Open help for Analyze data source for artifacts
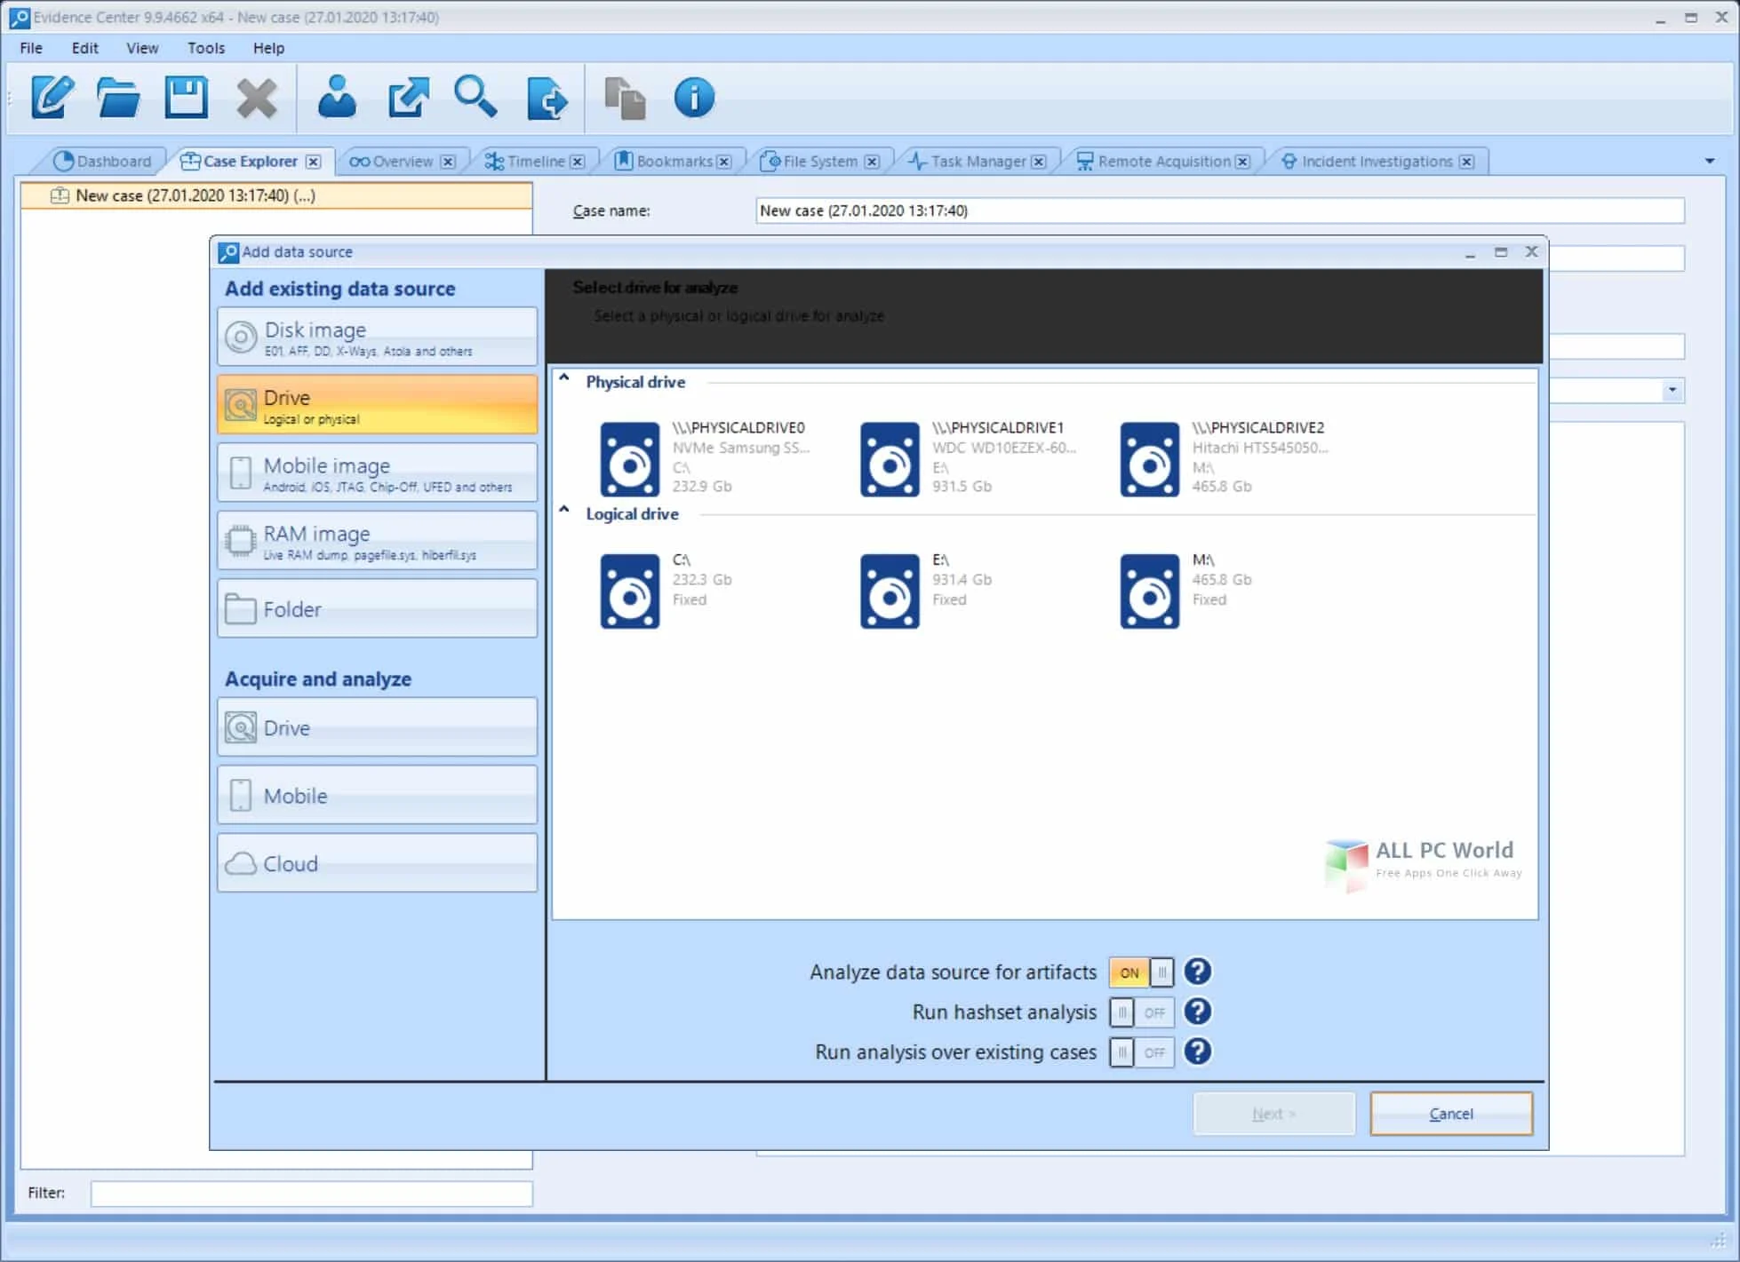 click(x=1198, y=972)
